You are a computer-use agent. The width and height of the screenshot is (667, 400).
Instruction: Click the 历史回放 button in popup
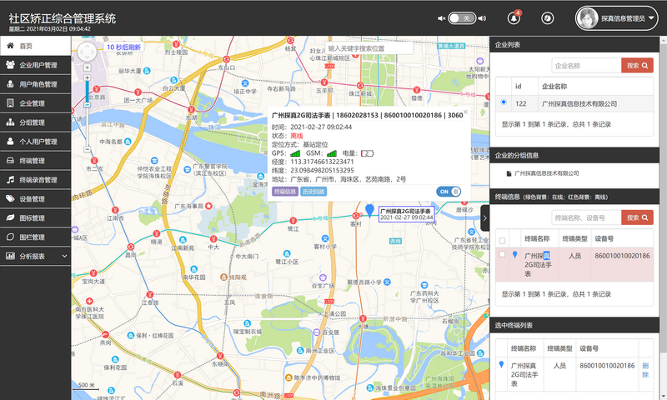pyautogui.click(x=313, y=192)
